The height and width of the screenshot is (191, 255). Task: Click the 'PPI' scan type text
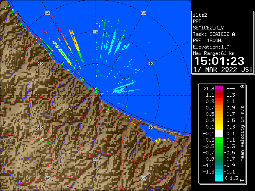(197, 21)
